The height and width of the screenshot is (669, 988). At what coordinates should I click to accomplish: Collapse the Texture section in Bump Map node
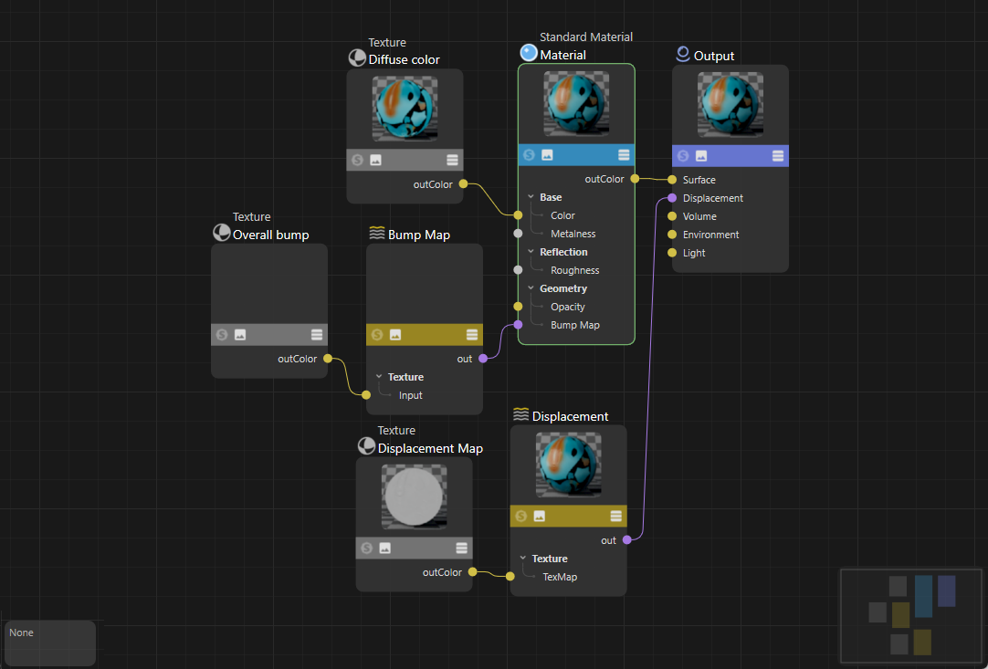379,377
